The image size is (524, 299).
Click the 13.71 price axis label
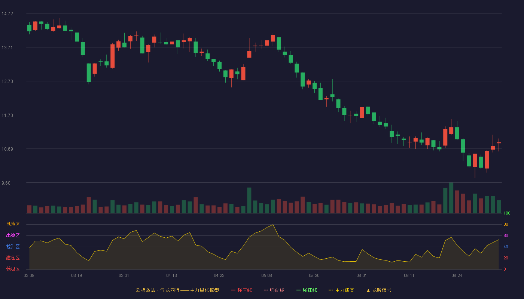point(7,48)
